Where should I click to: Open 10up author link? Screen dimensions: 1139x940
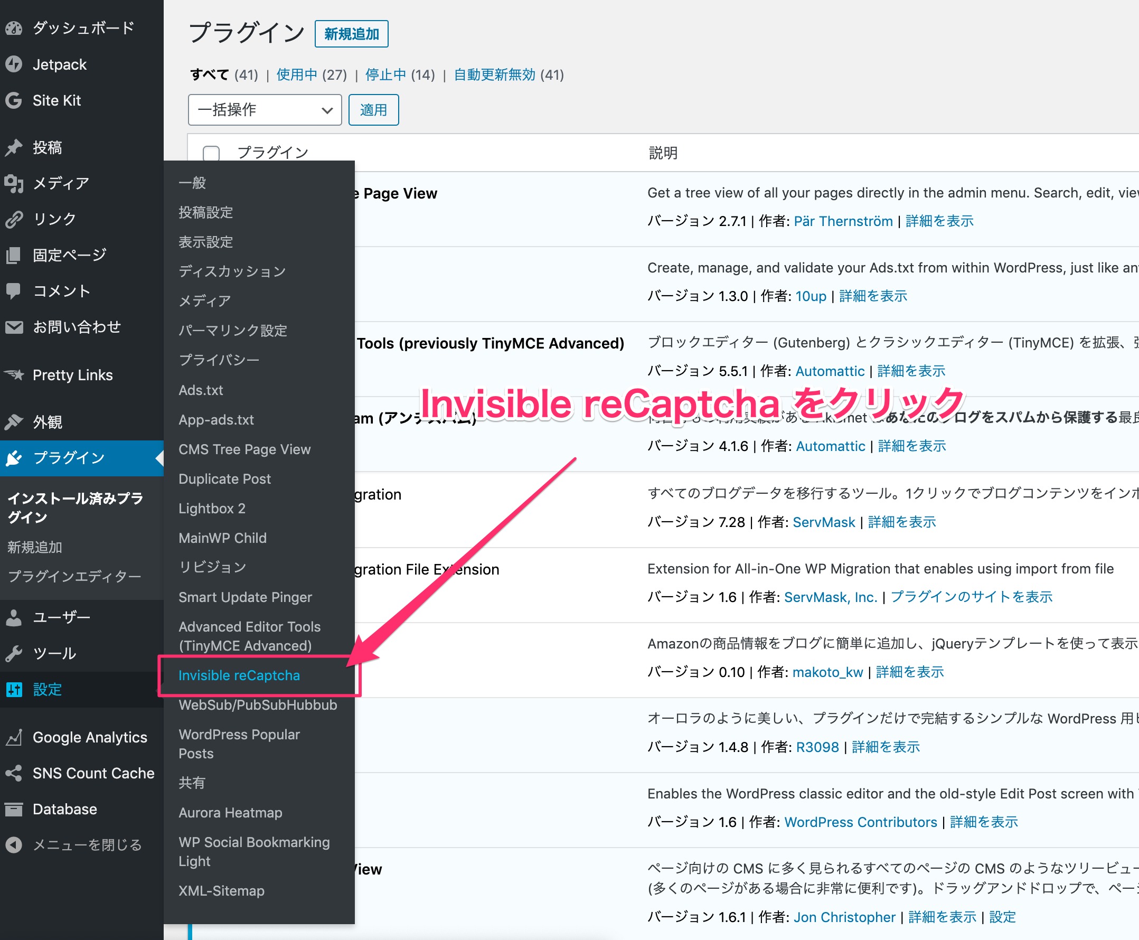tap(811, 296)
